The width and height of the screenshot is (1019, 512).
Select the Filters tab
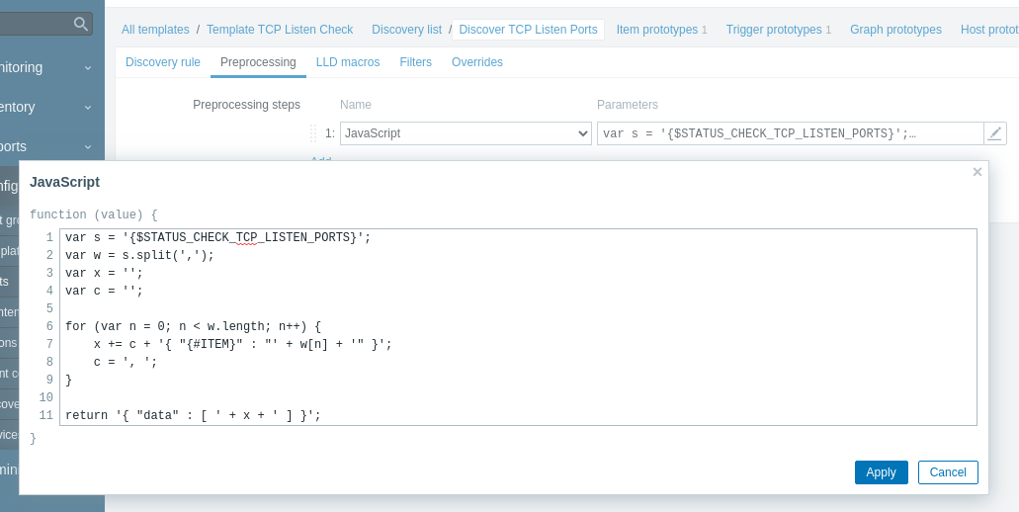coord(415,62)
